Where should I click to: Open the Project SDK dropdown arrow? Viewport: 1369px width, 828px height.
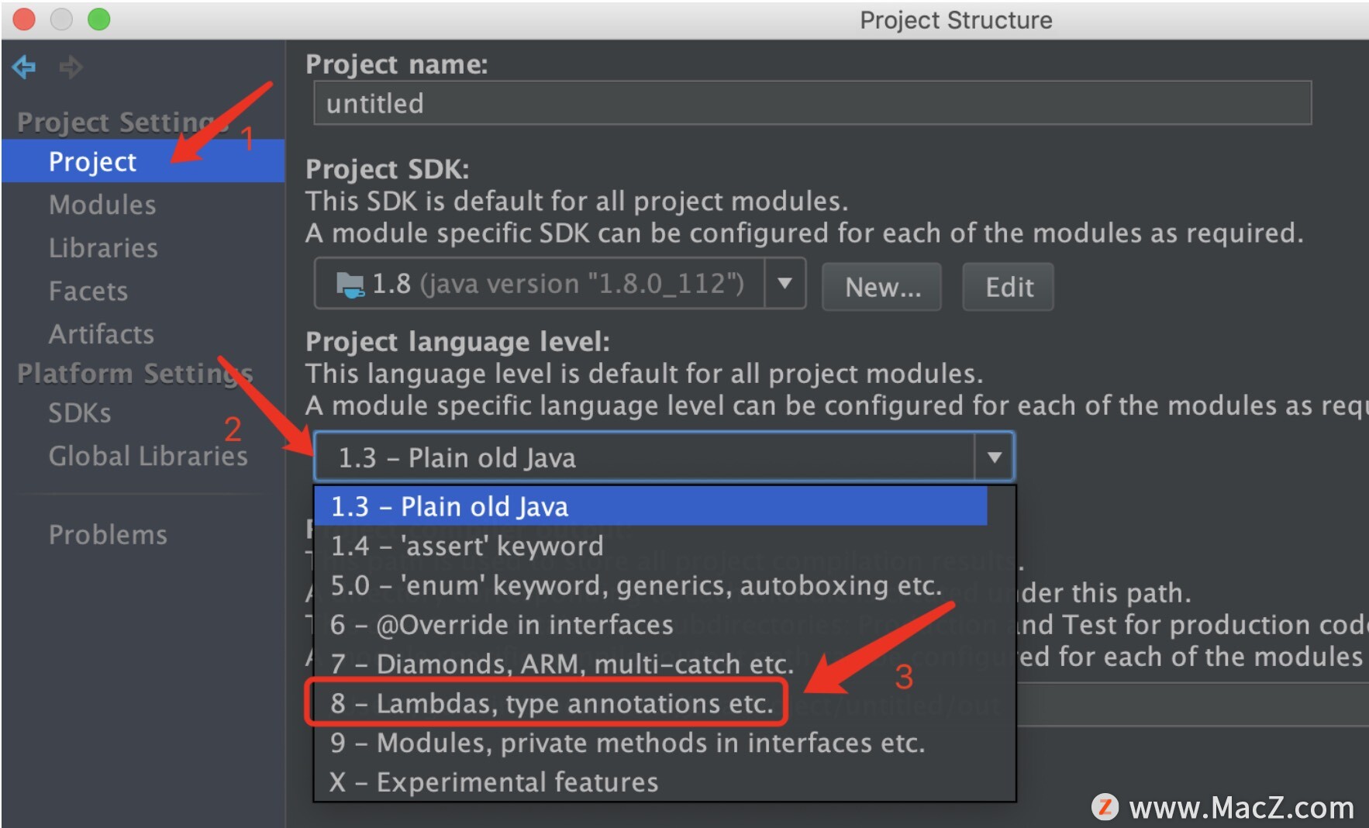[785, 284]
